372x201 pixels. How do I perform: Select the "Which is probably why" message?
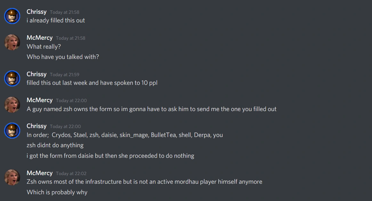pos(57,192)
